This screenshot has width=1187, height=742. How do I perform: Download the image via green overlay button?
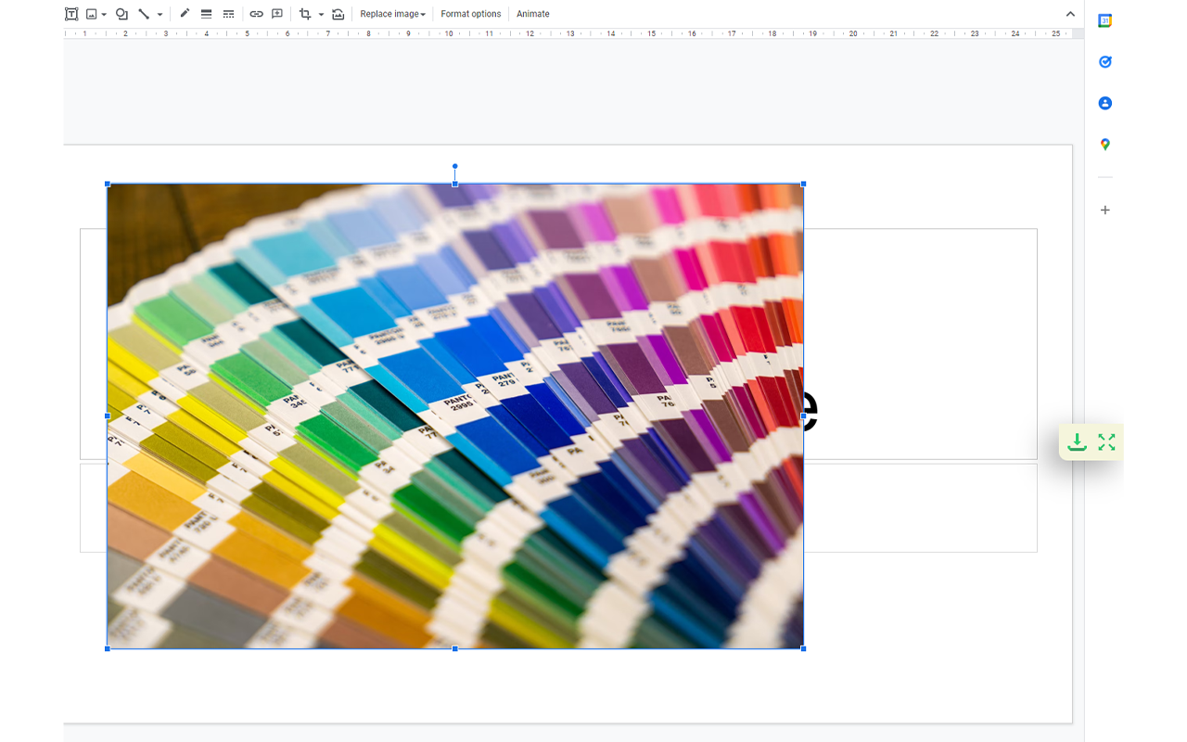pyautogui.click(x=1077, y=442)
